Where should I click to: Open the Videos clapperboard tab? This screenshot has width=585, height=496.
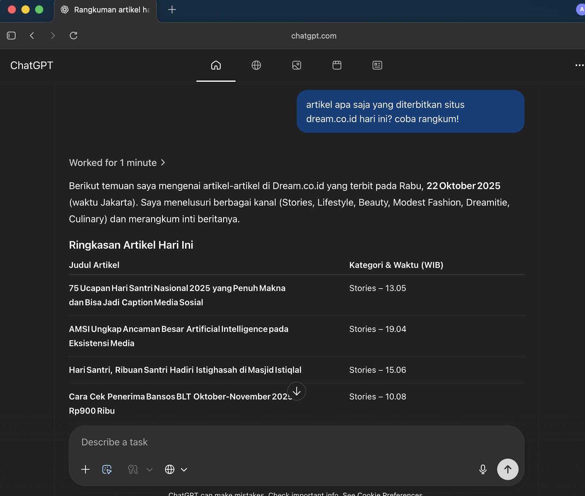click(337, 65)
